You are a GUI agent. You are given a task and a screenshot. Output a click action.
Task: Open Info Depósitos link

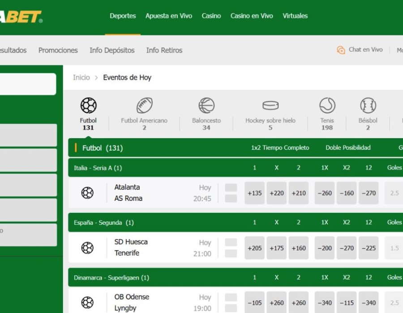click(112, 51)
